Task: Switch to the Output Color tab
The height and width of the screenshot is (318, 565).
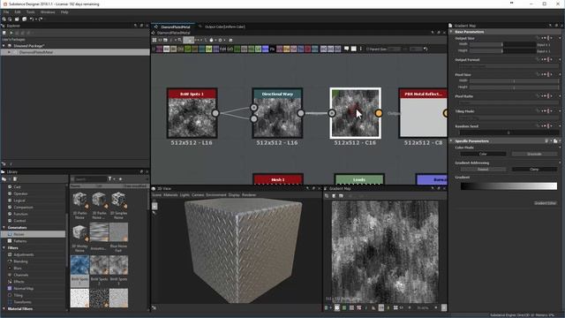Action: [x=224, y=26]
